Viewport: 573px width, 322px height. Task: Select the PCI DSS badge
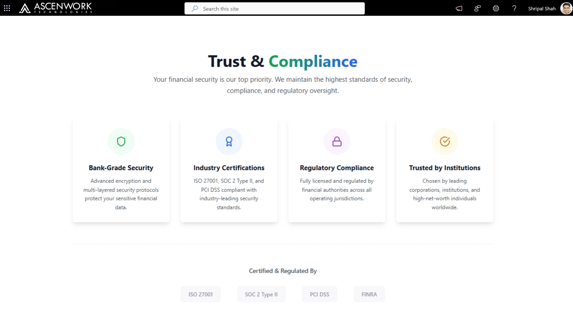[x=319, y=294]
